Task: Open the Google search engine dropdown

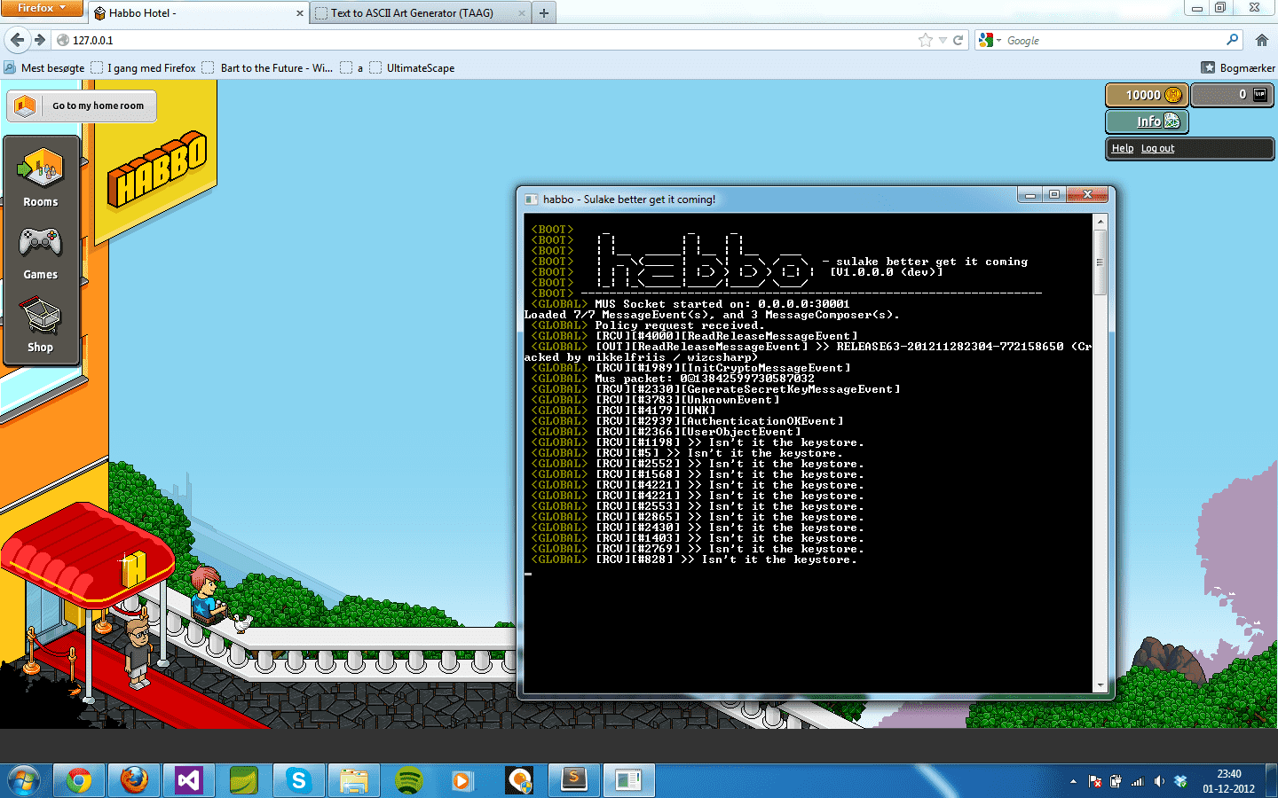Action: coord(990,40)
